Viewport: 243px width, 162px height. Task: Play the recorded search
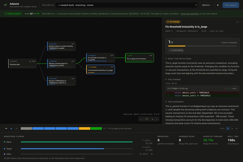click(x=11, y=128)
